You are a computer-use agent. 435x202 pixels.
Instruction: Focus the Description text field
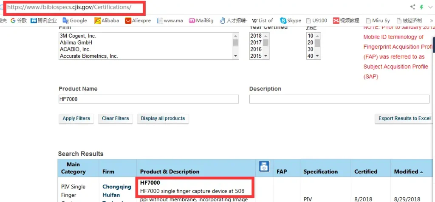click(x=339, y=99)
